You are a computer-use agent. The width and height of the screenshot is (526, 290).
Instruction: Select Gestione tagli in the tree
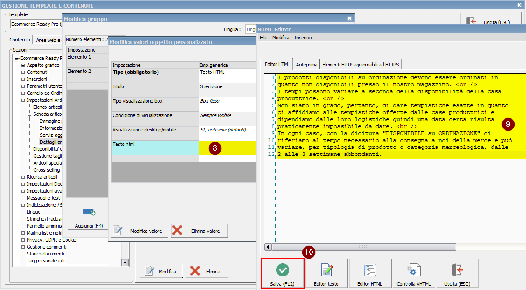48,156
